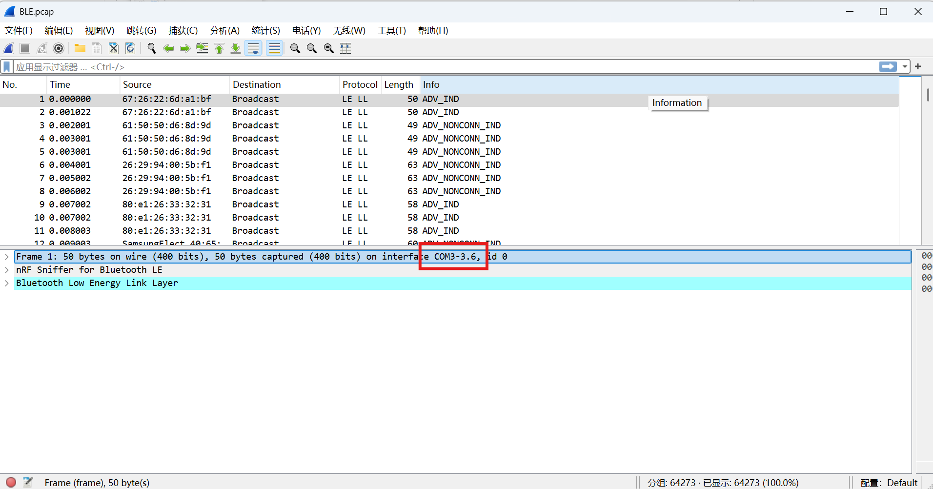Expand Frame 1 details
The image size is (933, 489).
coord(7,257)
